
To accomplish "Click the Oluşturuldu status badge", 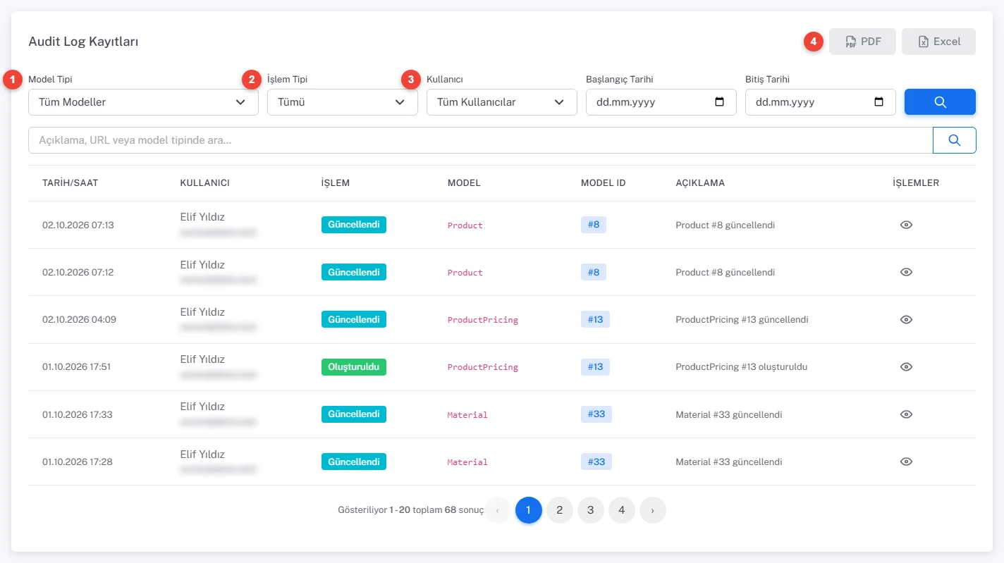I will click(x=354, y=366).
